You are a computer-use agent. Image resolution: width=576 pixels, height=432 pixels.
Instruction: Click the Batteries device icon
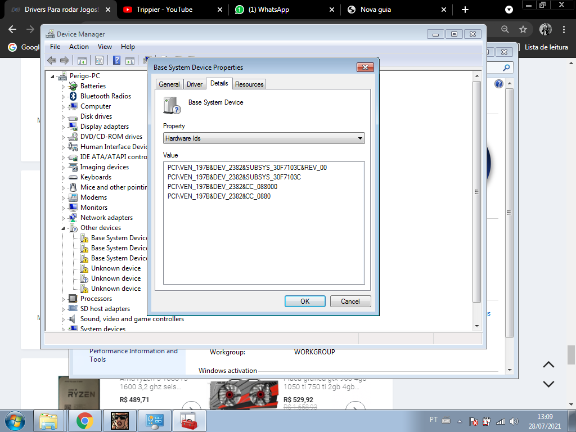pos(73,86)
